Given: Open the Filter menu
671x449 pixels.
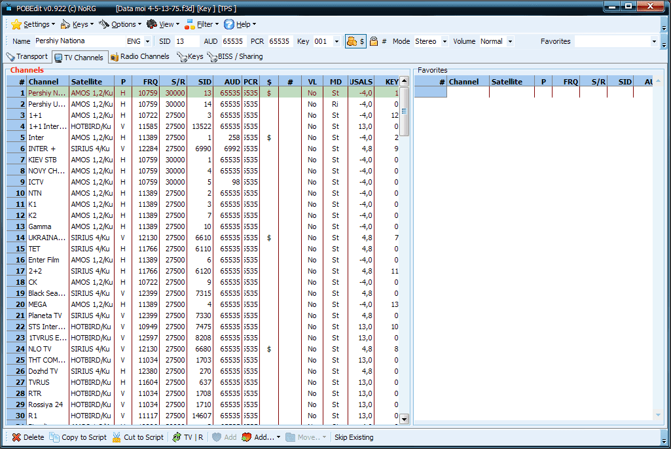Looking at the screenshot, I should (x=202, y=24).
